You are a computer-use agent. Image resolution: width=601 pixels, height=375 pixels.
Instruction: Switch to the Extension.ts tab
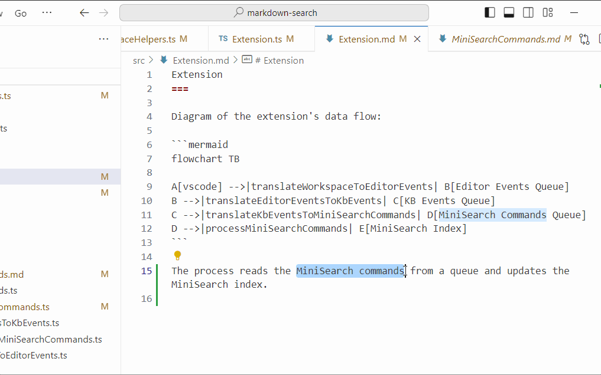click(257, 40)
